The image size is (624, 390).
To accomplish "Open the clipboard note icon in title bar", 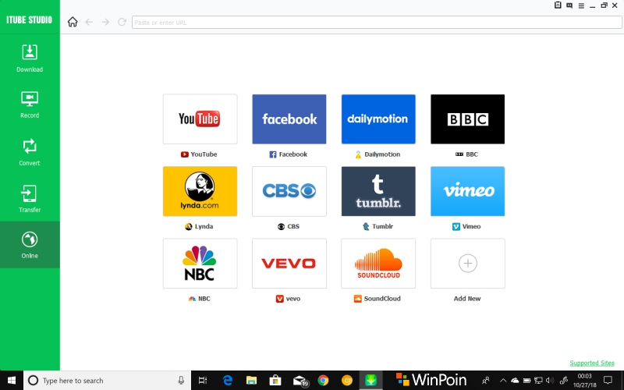I will coord(558,5).
